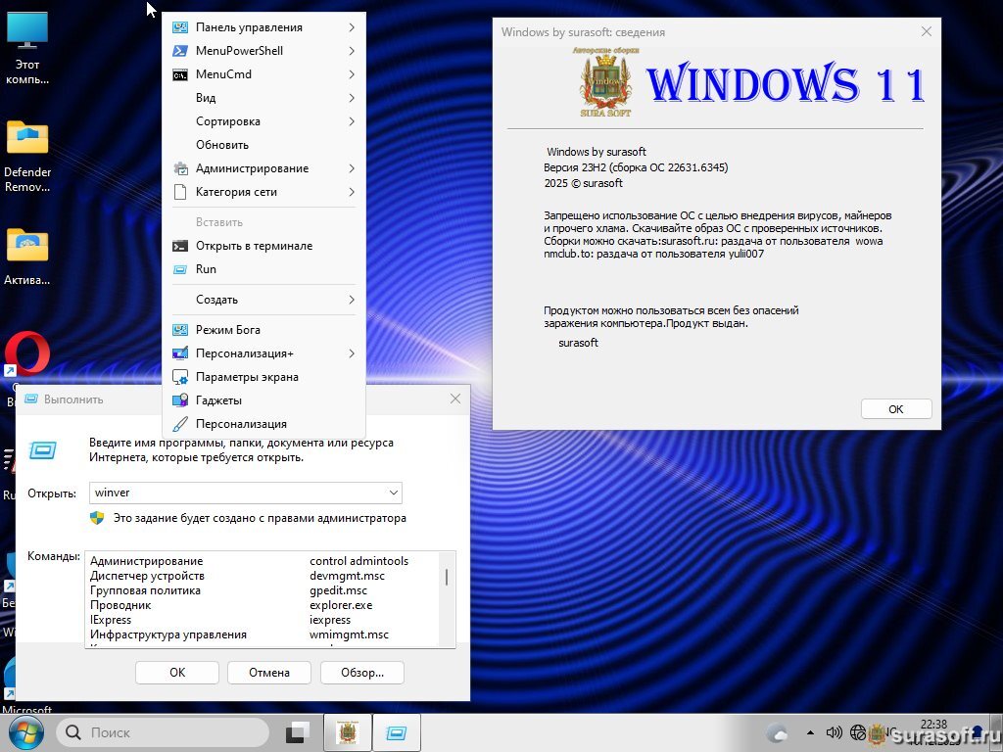Click the Отмена button in Run dialog
The height and width of the screenshot is (752, 1003).
coord(269,673)
